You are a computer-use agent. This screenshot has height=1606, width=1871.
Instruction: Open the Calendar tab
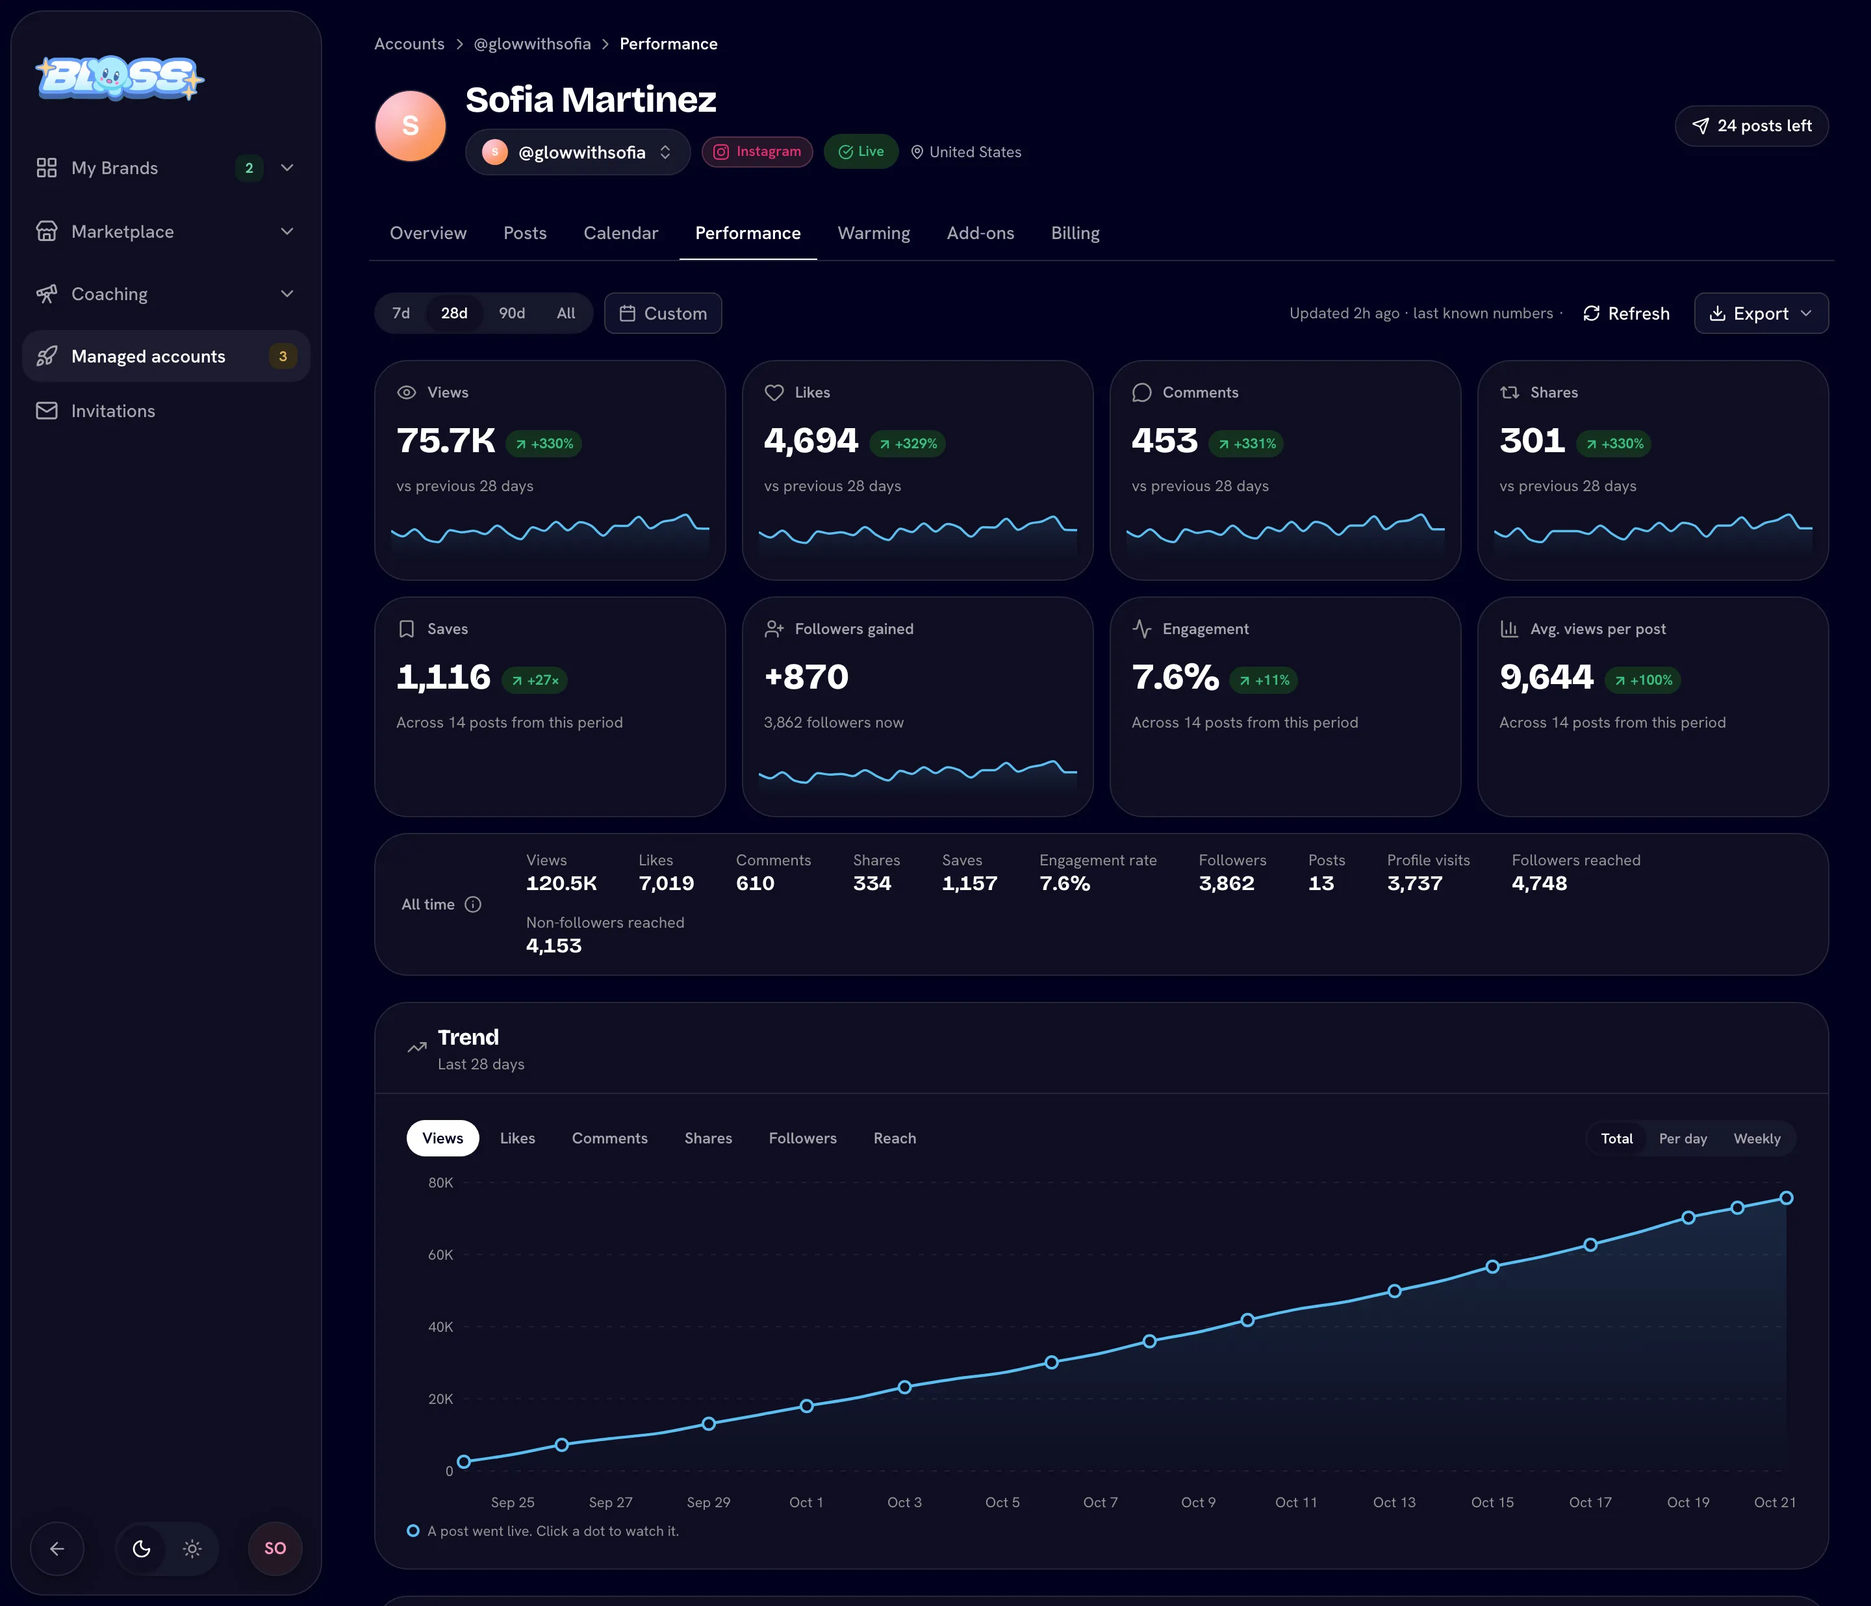click(620, 233)
